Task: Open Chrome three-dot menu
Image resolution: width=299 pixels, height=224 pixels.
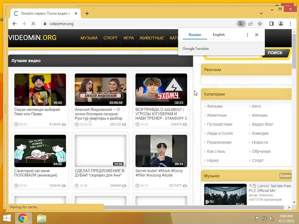Action: [290, 24]
